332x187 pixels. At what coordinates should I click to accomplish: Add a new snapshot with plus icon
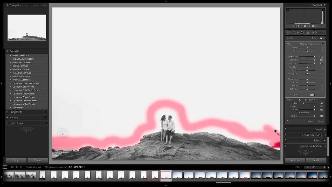click(46, 112)
